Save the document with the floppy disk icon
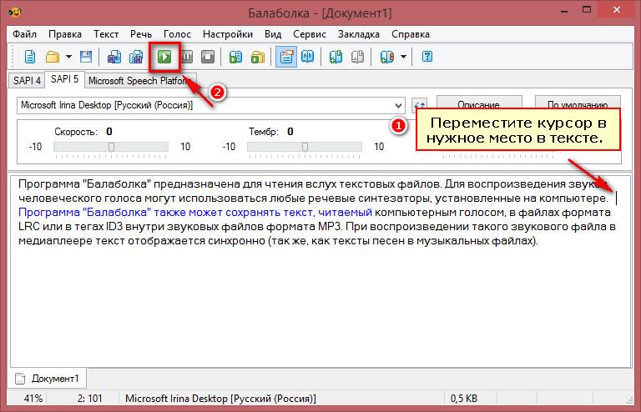The height and width of the screenshot is (412, 641). click(86, 57)
